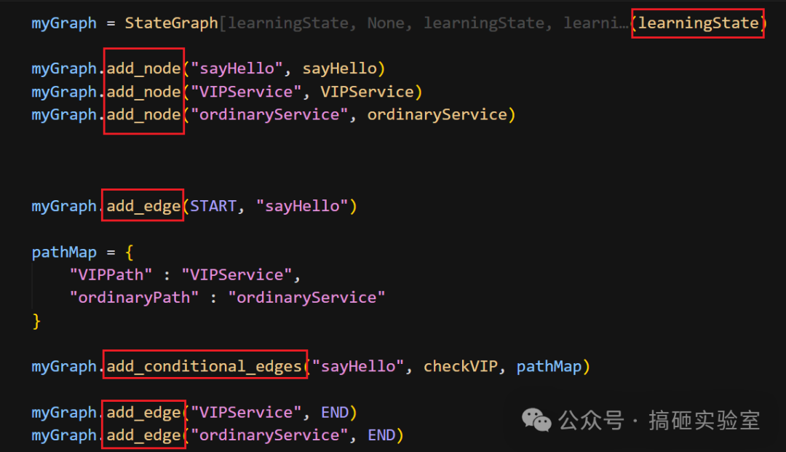Click the opening brace of pathMap
The image size is (786, 452).
[x=130, y=252]
